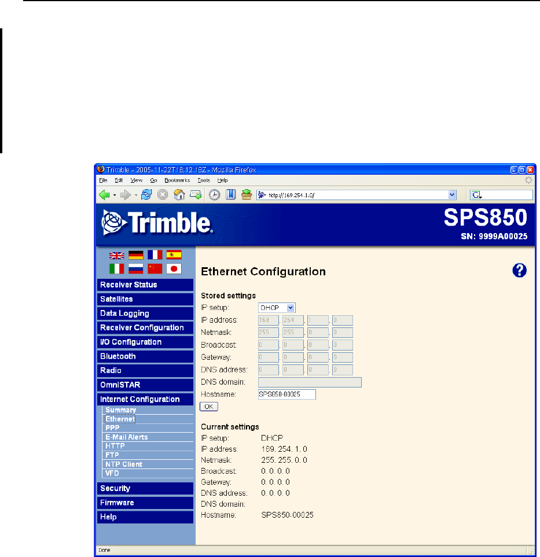The image size is (540, 557).
Task: Open the View menu
Action: (137, 180)
